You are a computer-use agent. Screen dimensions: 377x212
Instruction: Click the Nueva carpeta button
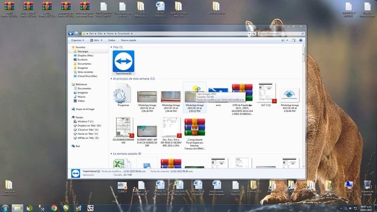pyautogui.click(x=128, y=40)
